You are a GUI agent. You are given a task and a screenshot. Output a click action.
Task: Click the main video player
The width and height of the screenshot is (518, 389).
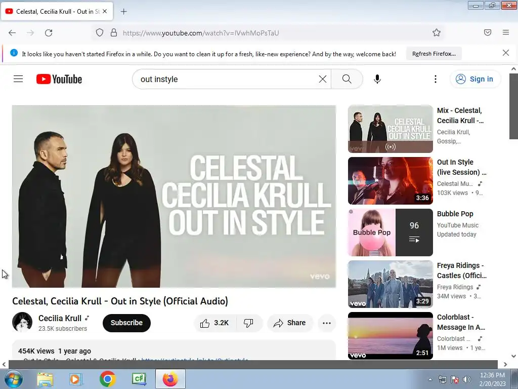[x=174, y=197]
